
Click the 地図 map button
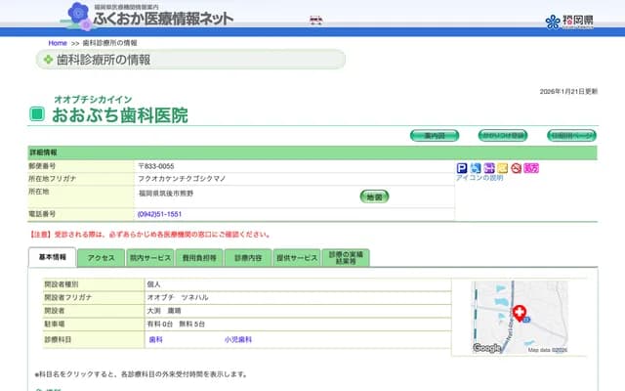point(374,196)
